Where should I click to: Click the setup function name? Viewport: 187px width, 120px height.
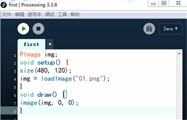46,63
